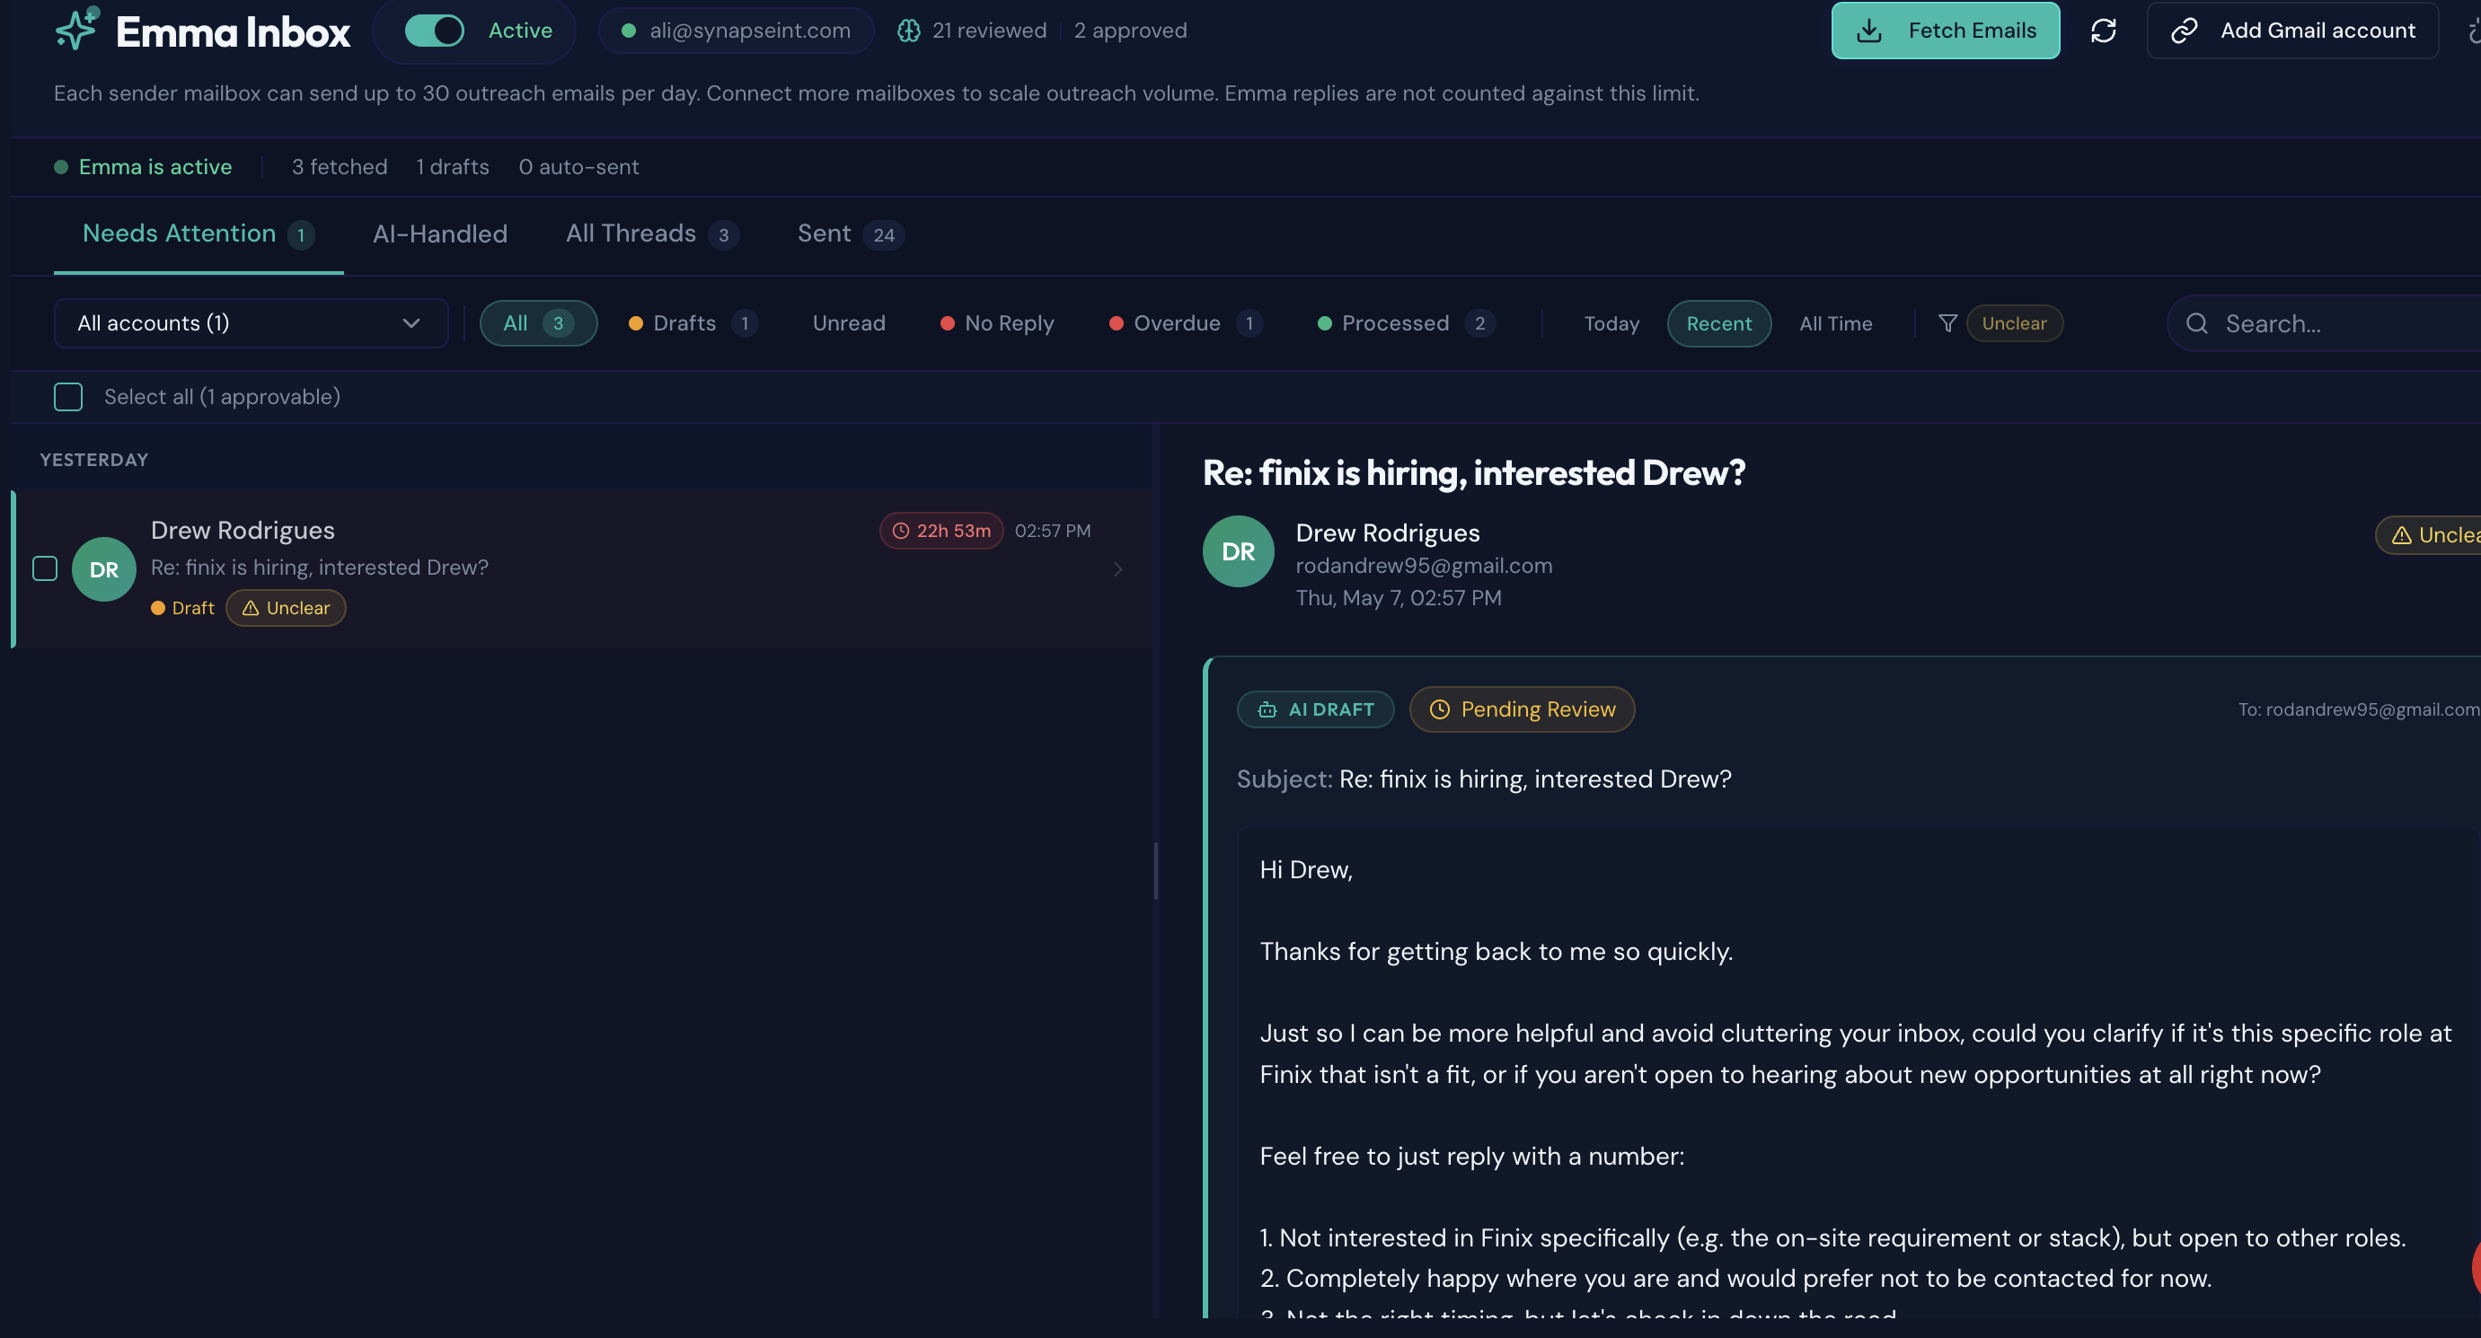Click the Emma Inbox sparkle logo
The image size is (2481, 1338).
pos(77,29)
